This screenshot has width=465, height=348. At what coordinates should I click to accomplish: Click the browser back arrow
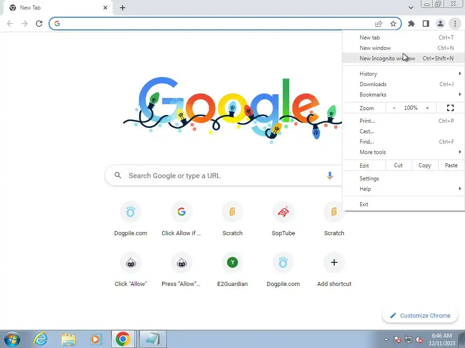pos(10,24)
